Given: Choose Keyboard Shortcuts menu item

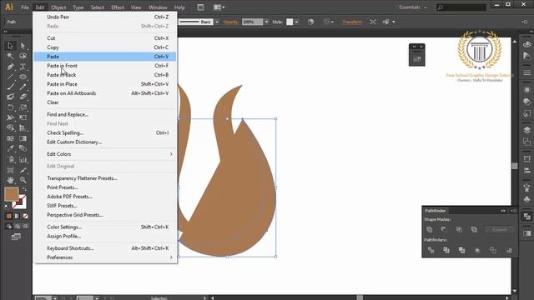Looking at the screenshot, I should [105, 248].
